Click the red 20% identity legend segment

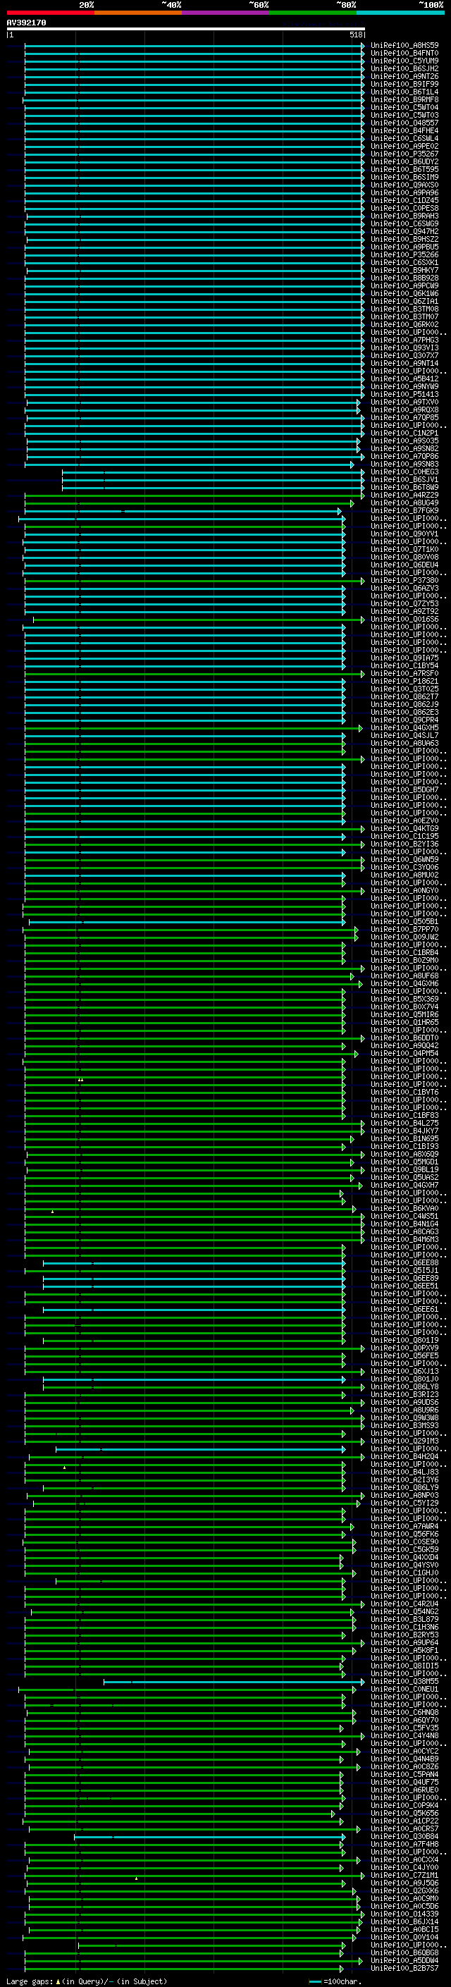[50, 13]
